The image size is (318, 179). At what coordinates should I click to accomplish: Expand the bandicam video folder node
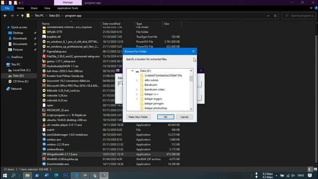(137, 89)
